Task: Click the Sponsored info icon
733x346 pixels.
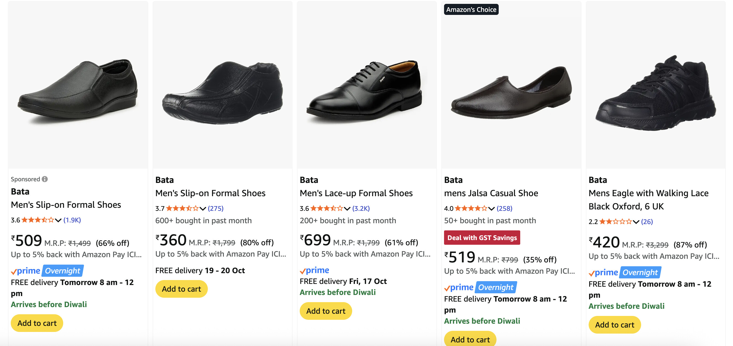Action: click(45, 179)
